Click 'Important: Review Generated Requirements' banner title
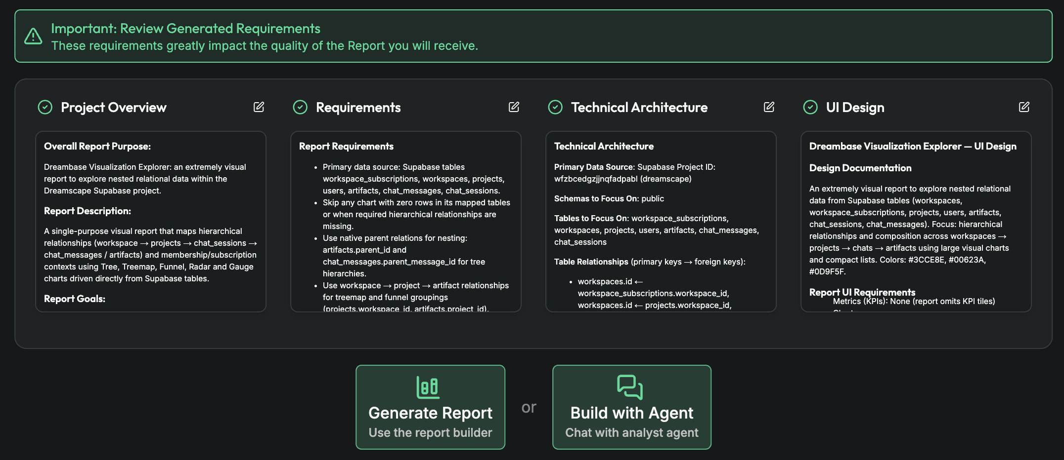 pos(185,29)
